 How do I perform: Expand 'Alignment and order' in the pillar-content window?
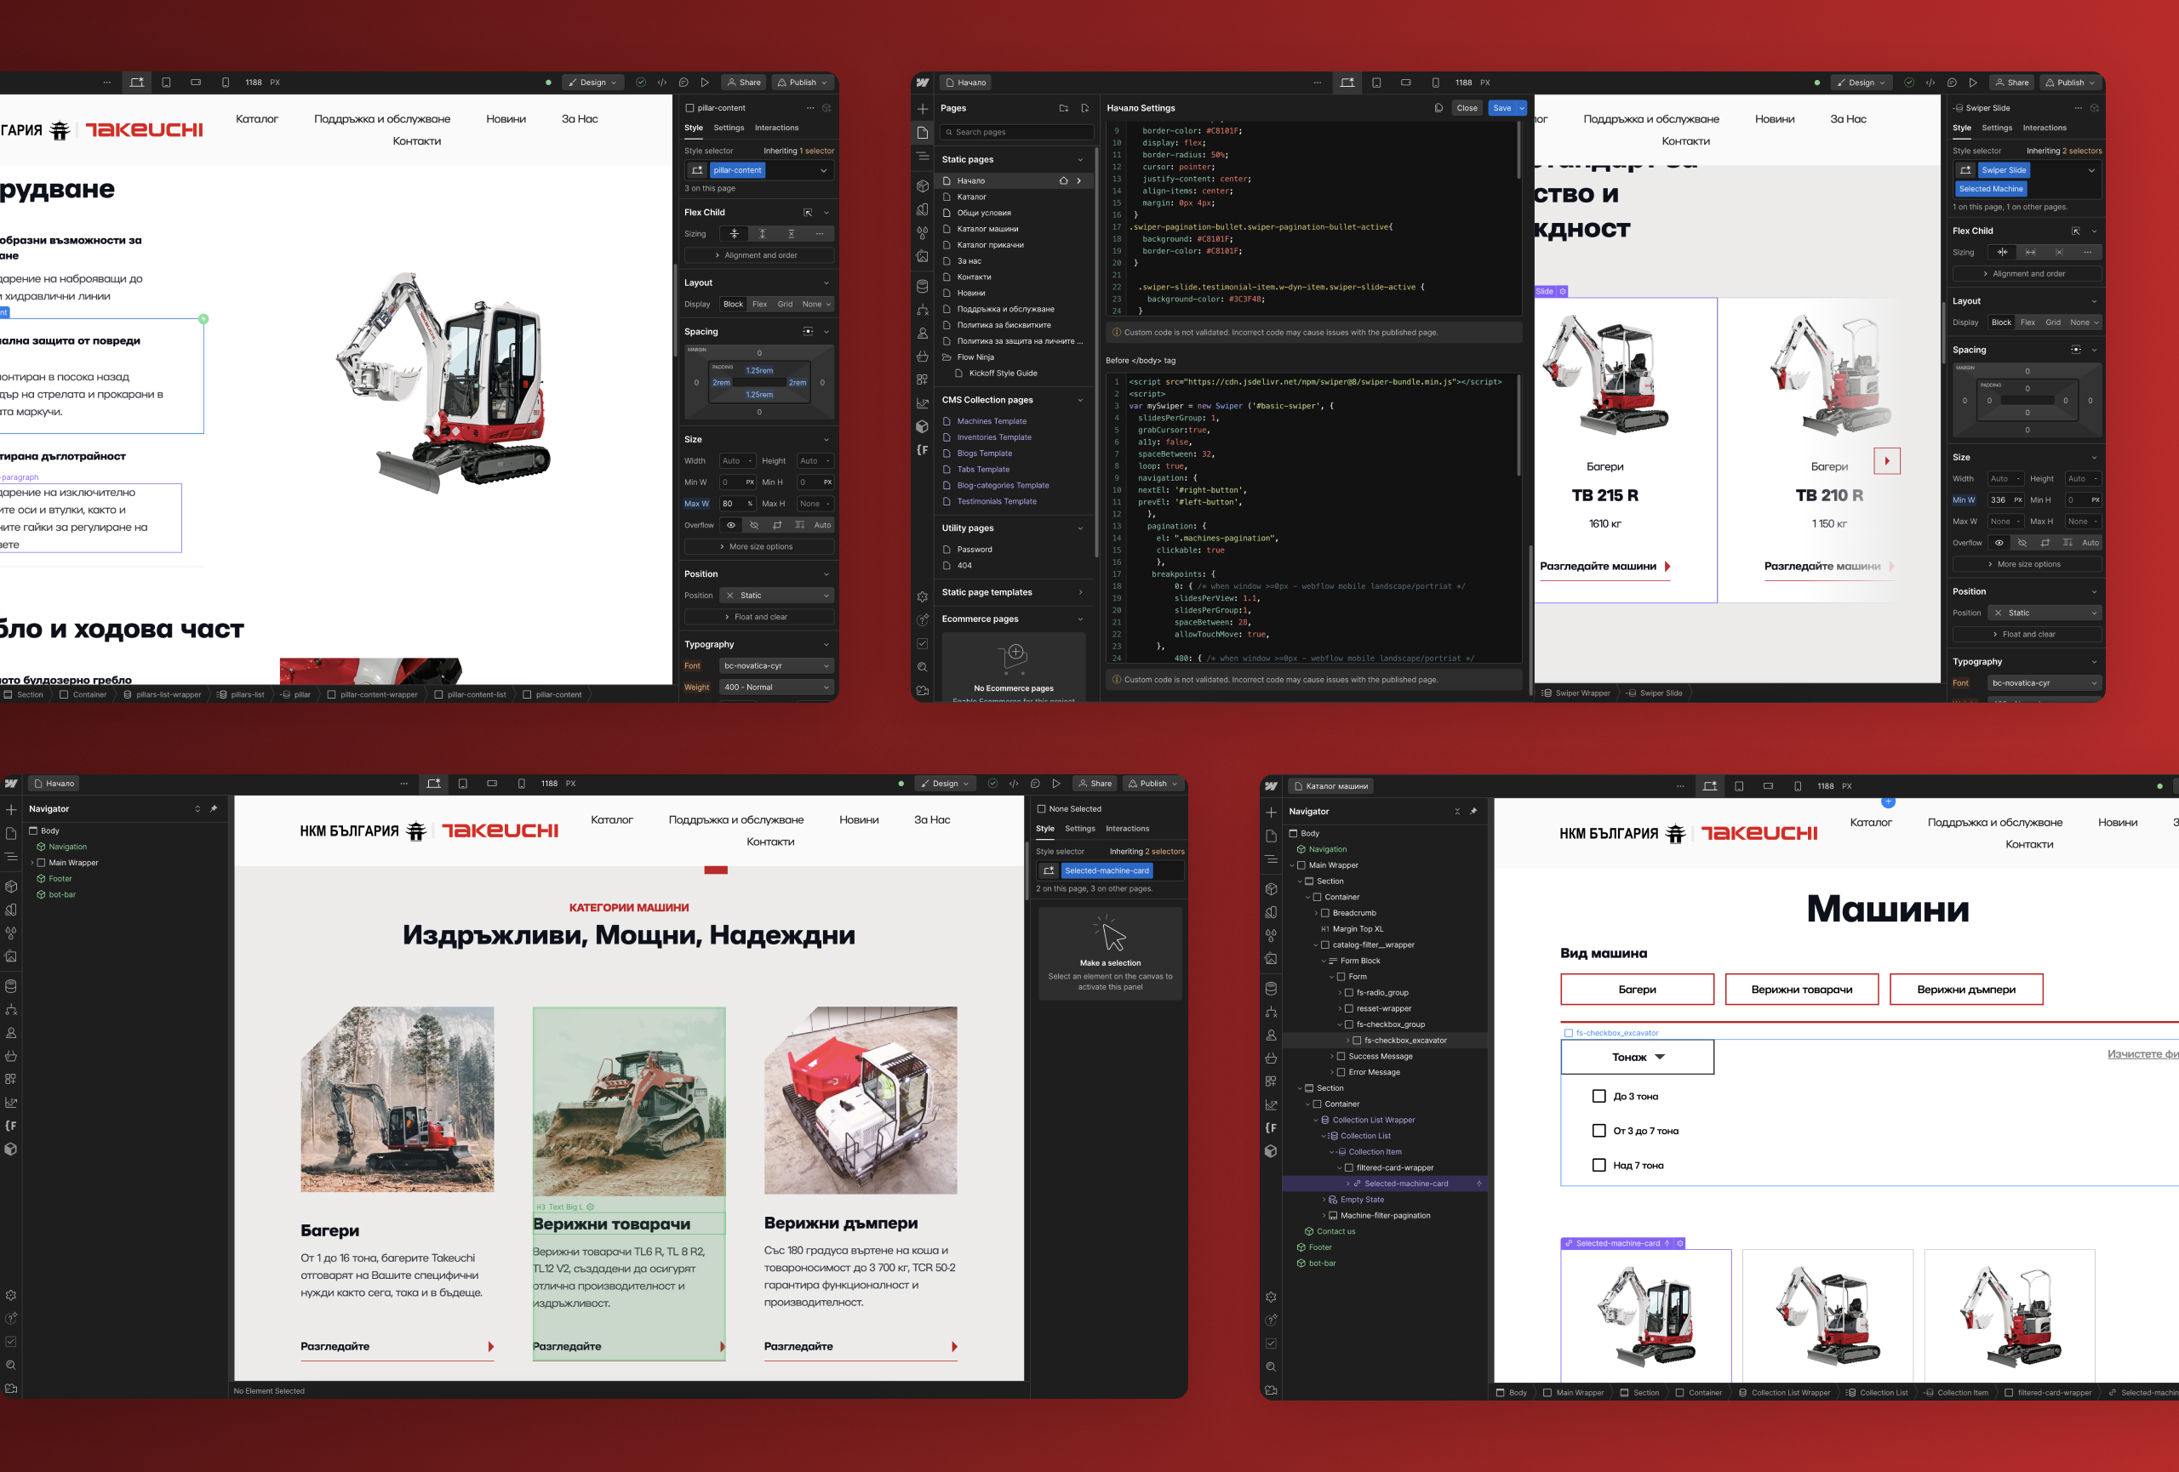(758, 255)
